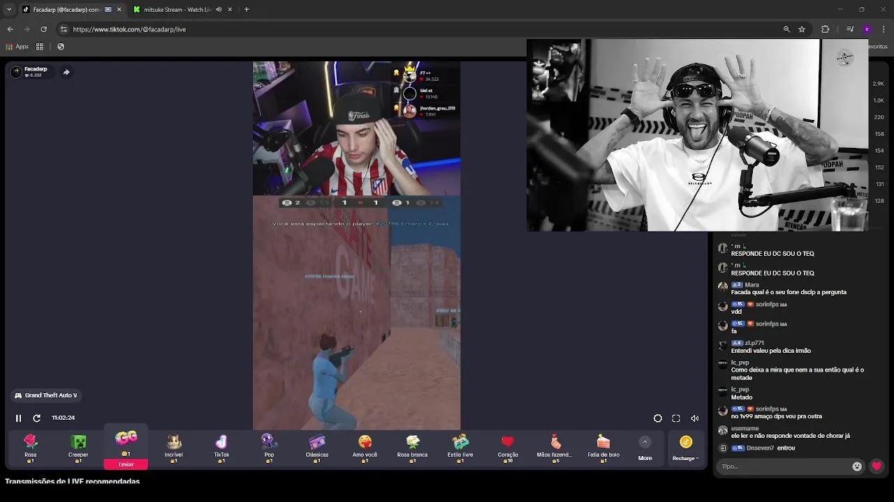Share the Facadarp live stream

tap(66, 72)
